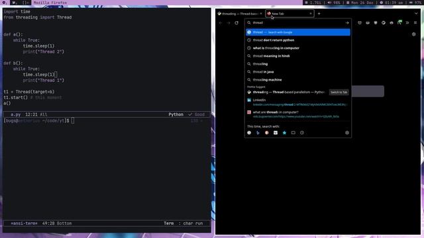Search open tabs with tab icon

click(x=293, y=133)
